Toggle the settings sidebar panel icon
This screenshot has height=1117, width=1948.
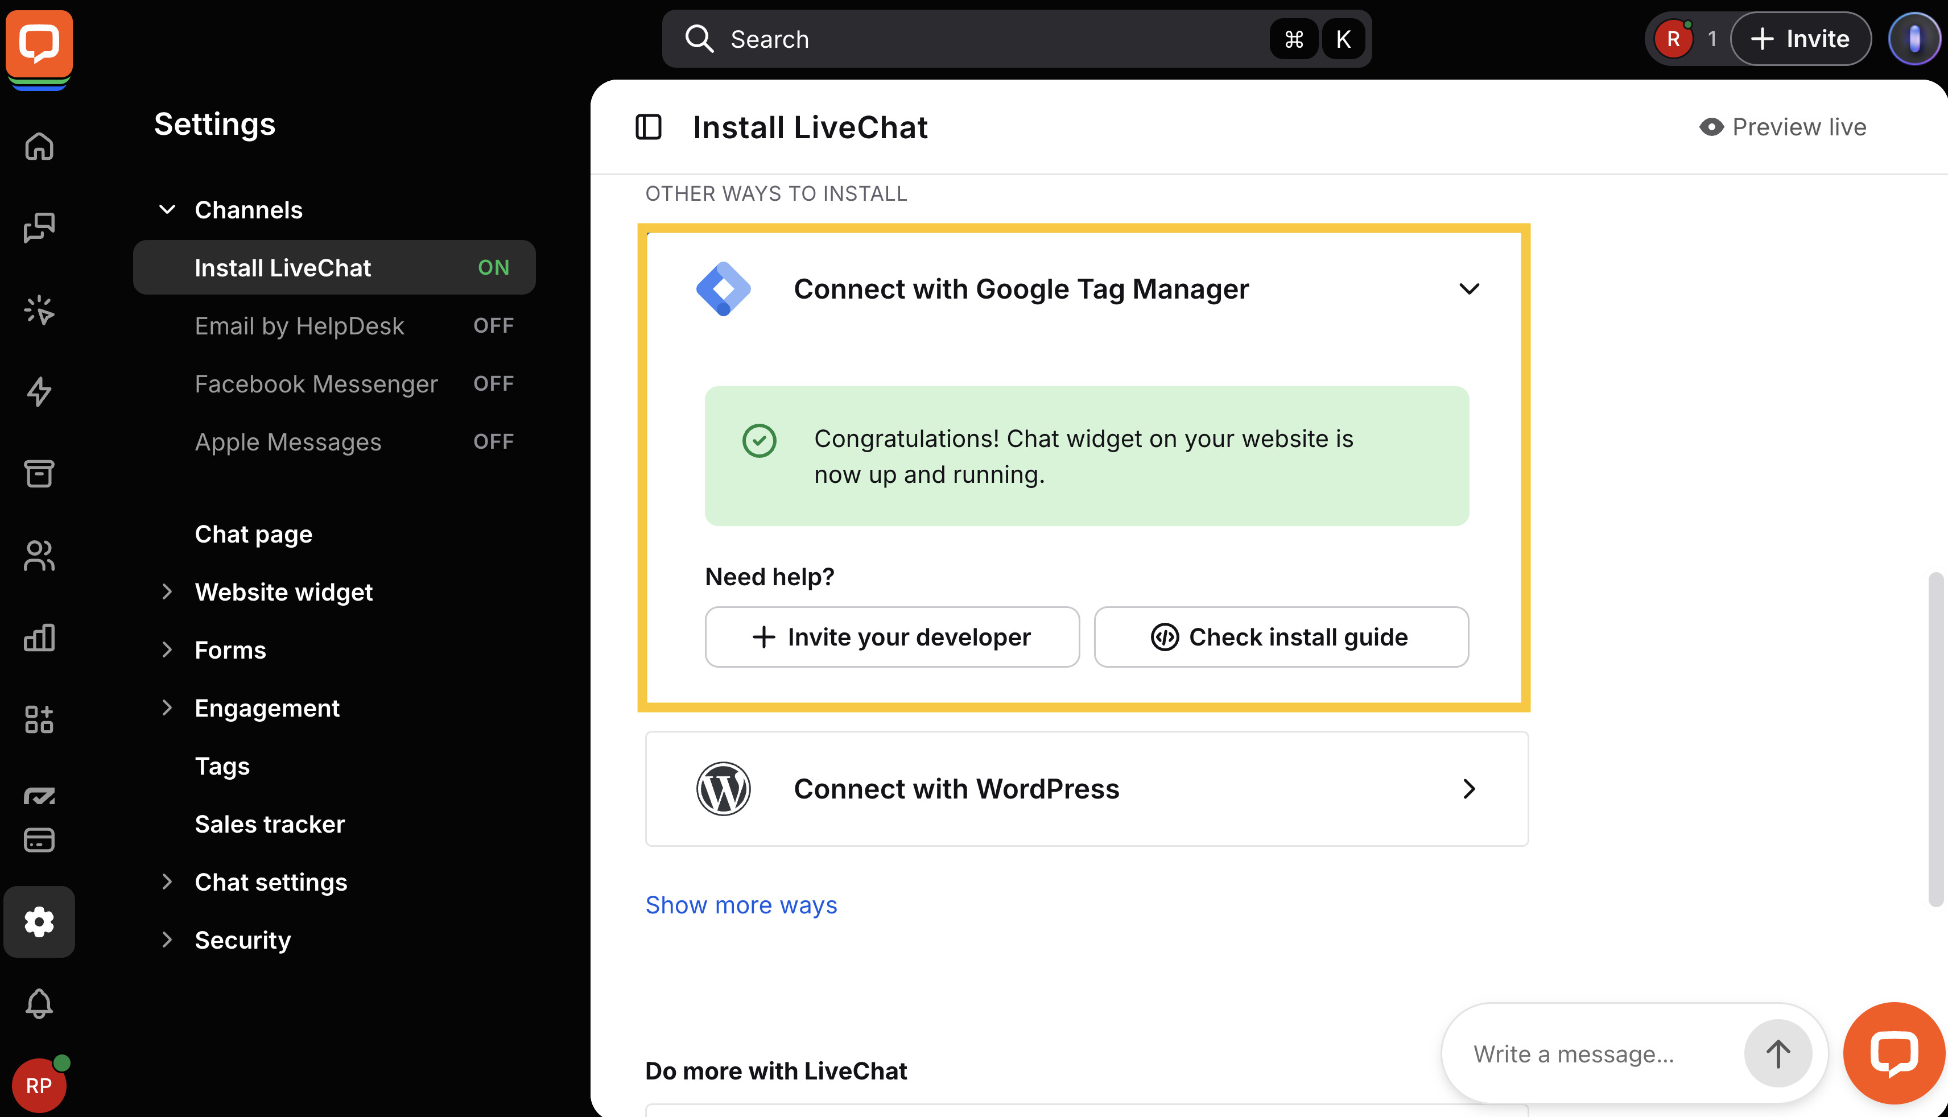649,127
